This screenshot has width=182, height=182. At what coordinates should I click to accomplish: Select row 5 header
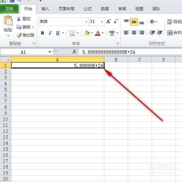point(6,89)
